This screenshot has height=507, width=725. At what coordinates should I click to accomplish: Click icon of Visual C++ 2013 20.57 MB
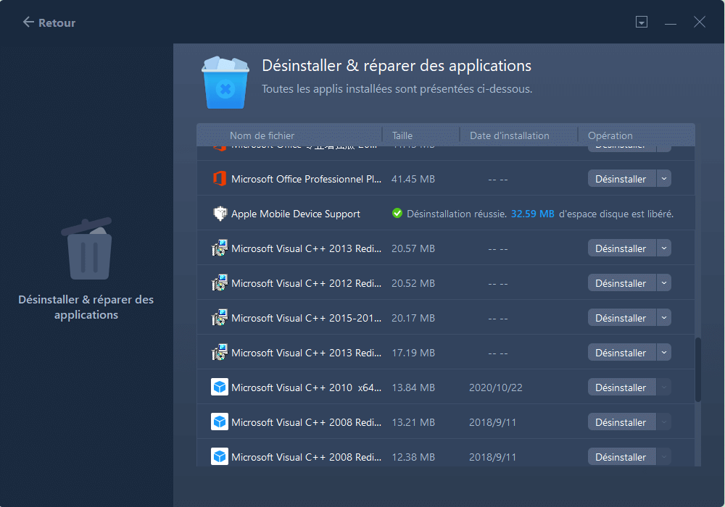[x=219, y=248]
